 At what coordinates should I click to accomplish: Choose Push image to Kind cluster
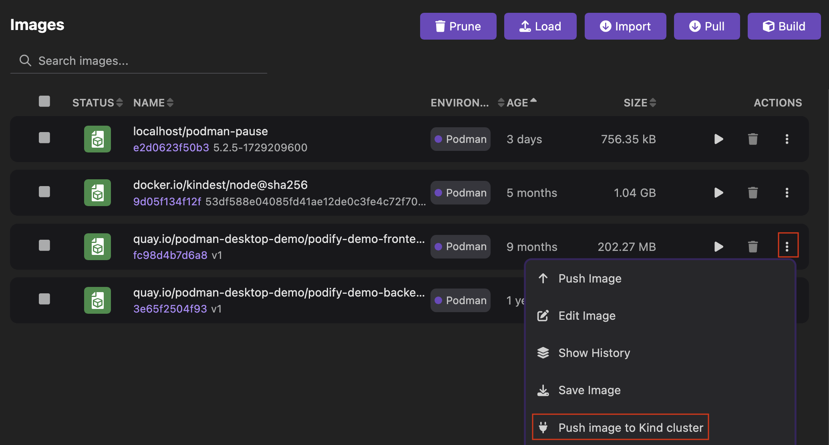pos(620,427)
